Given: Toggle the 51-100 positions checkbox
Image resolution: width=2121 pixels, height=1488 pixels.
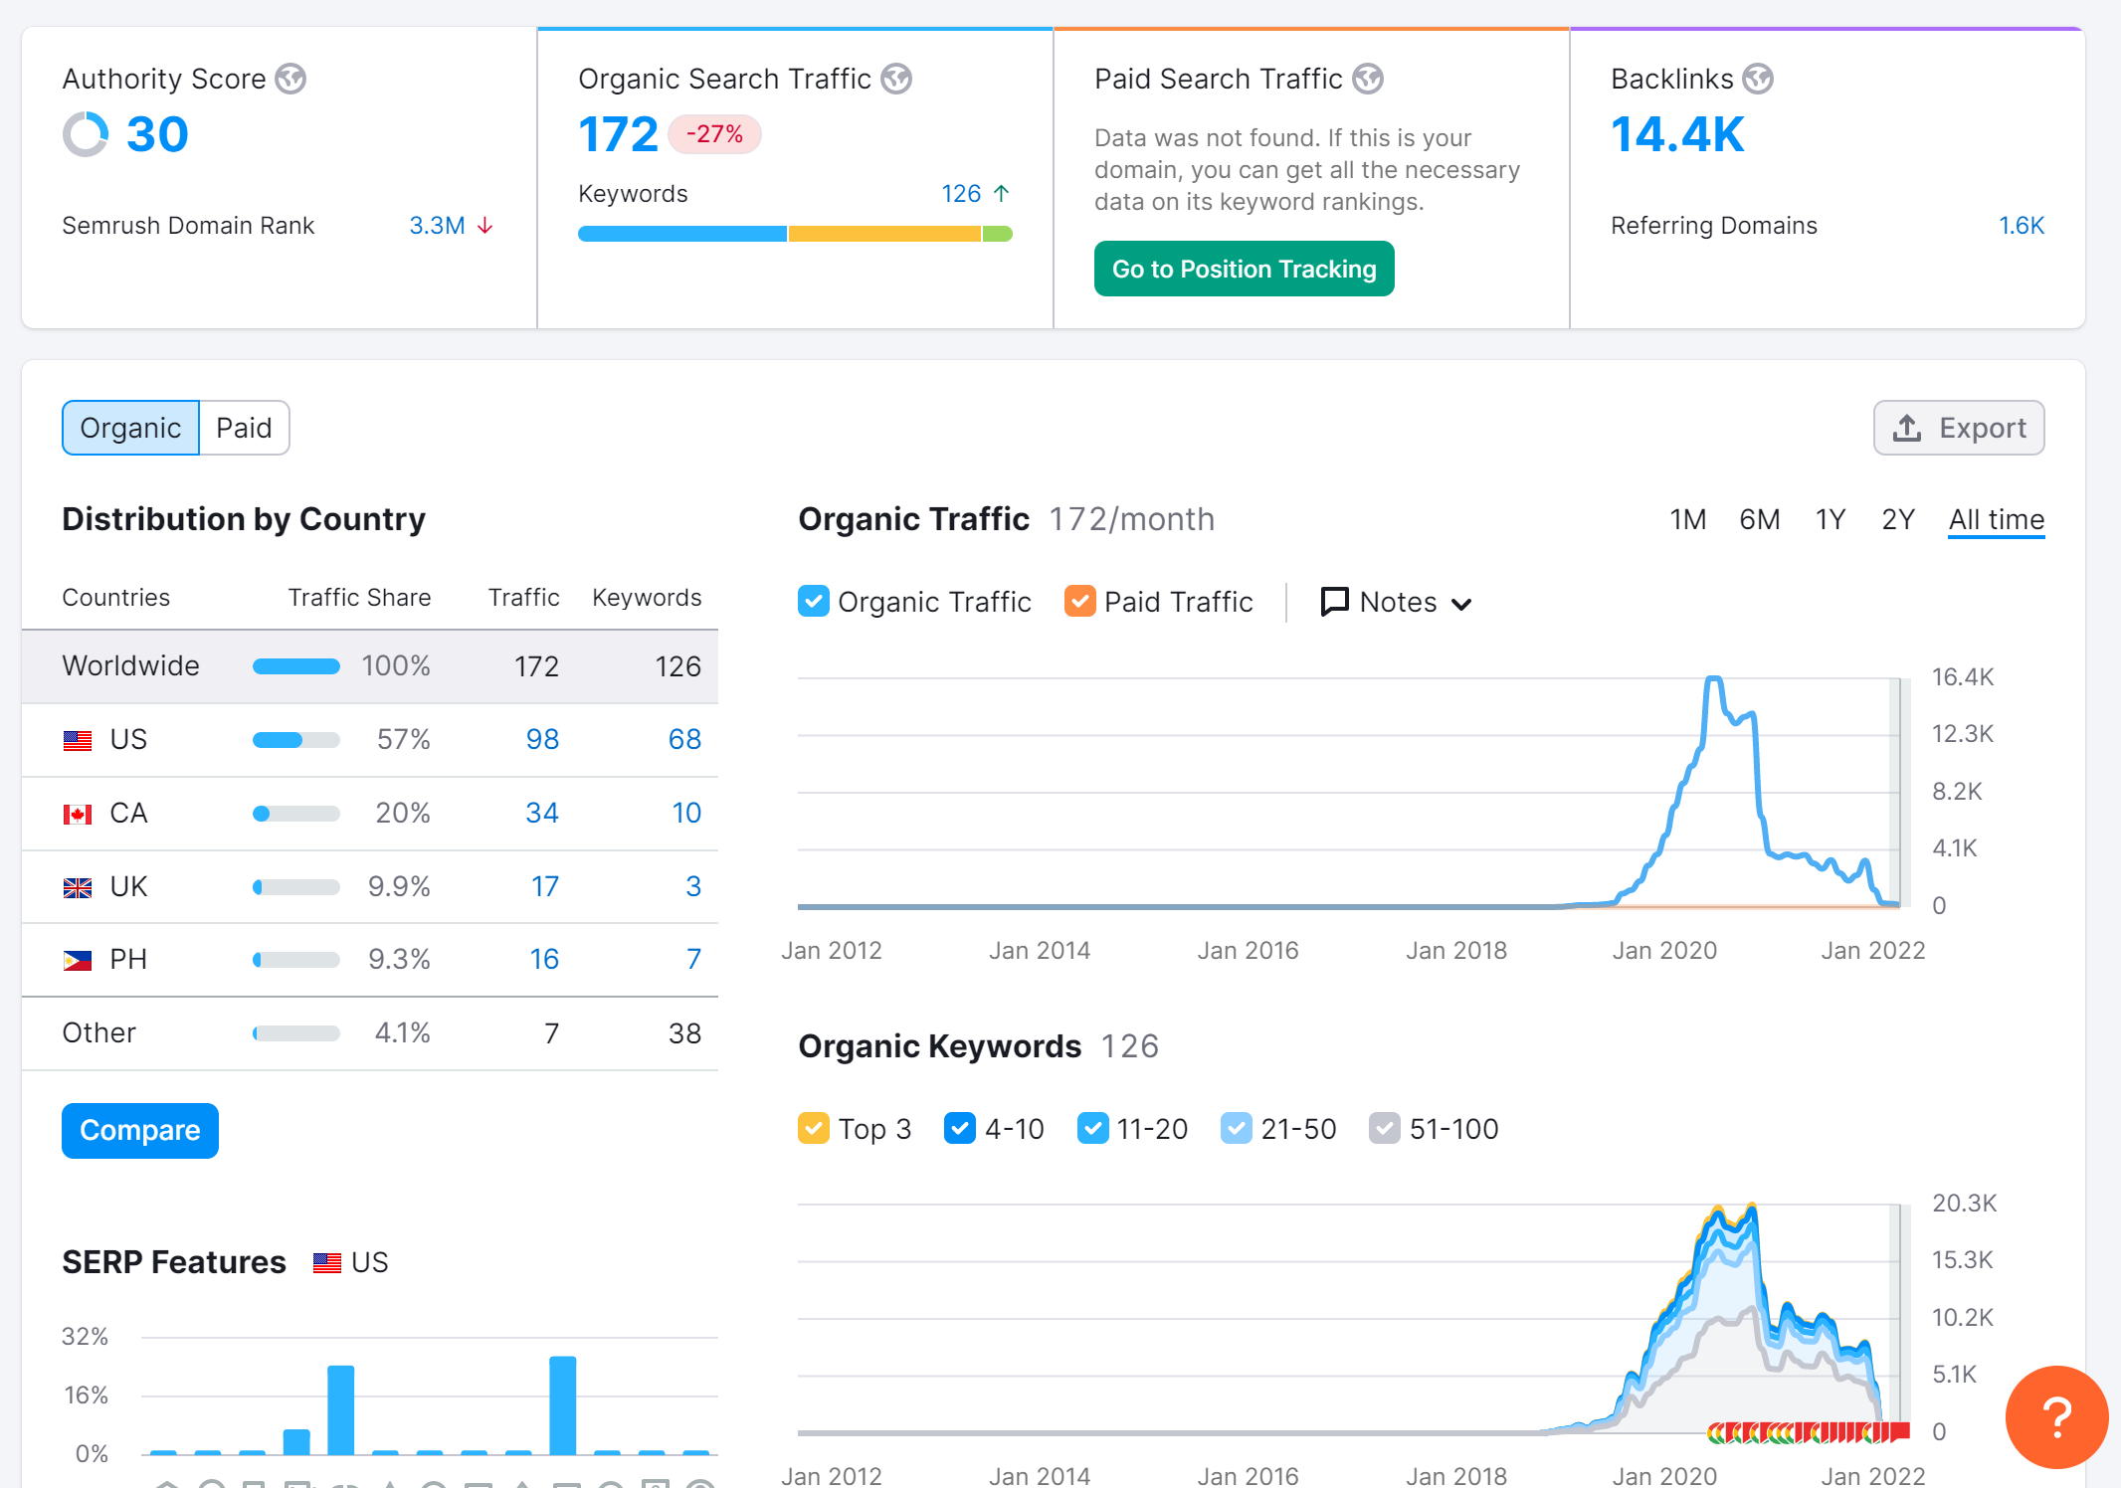Looking at the screenshot, I should [1385, 1128].
